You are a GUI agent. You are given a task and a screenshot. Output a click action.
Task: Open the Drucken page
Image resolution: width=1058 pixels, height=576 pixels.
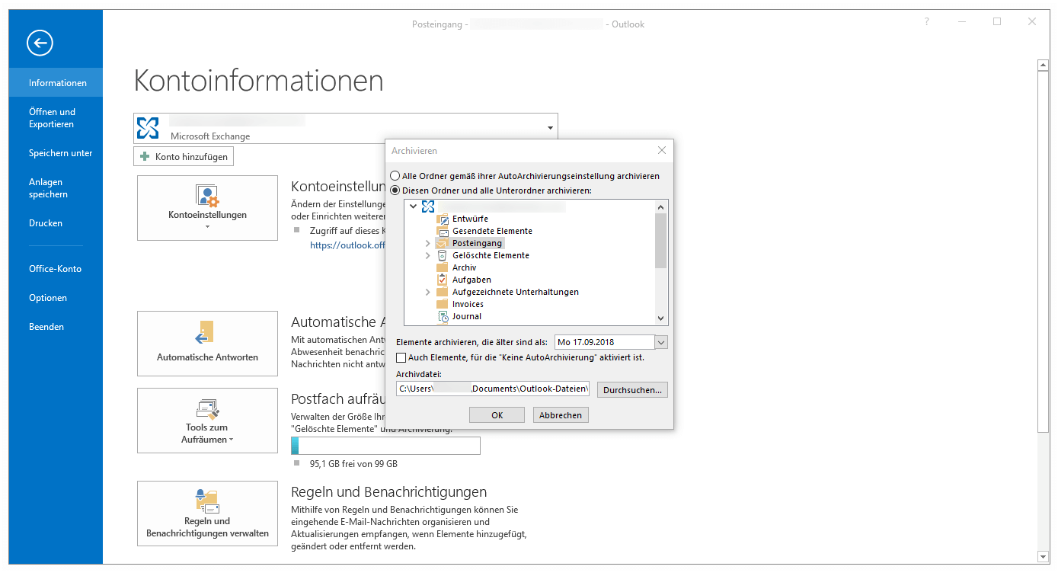pos(56,223)
